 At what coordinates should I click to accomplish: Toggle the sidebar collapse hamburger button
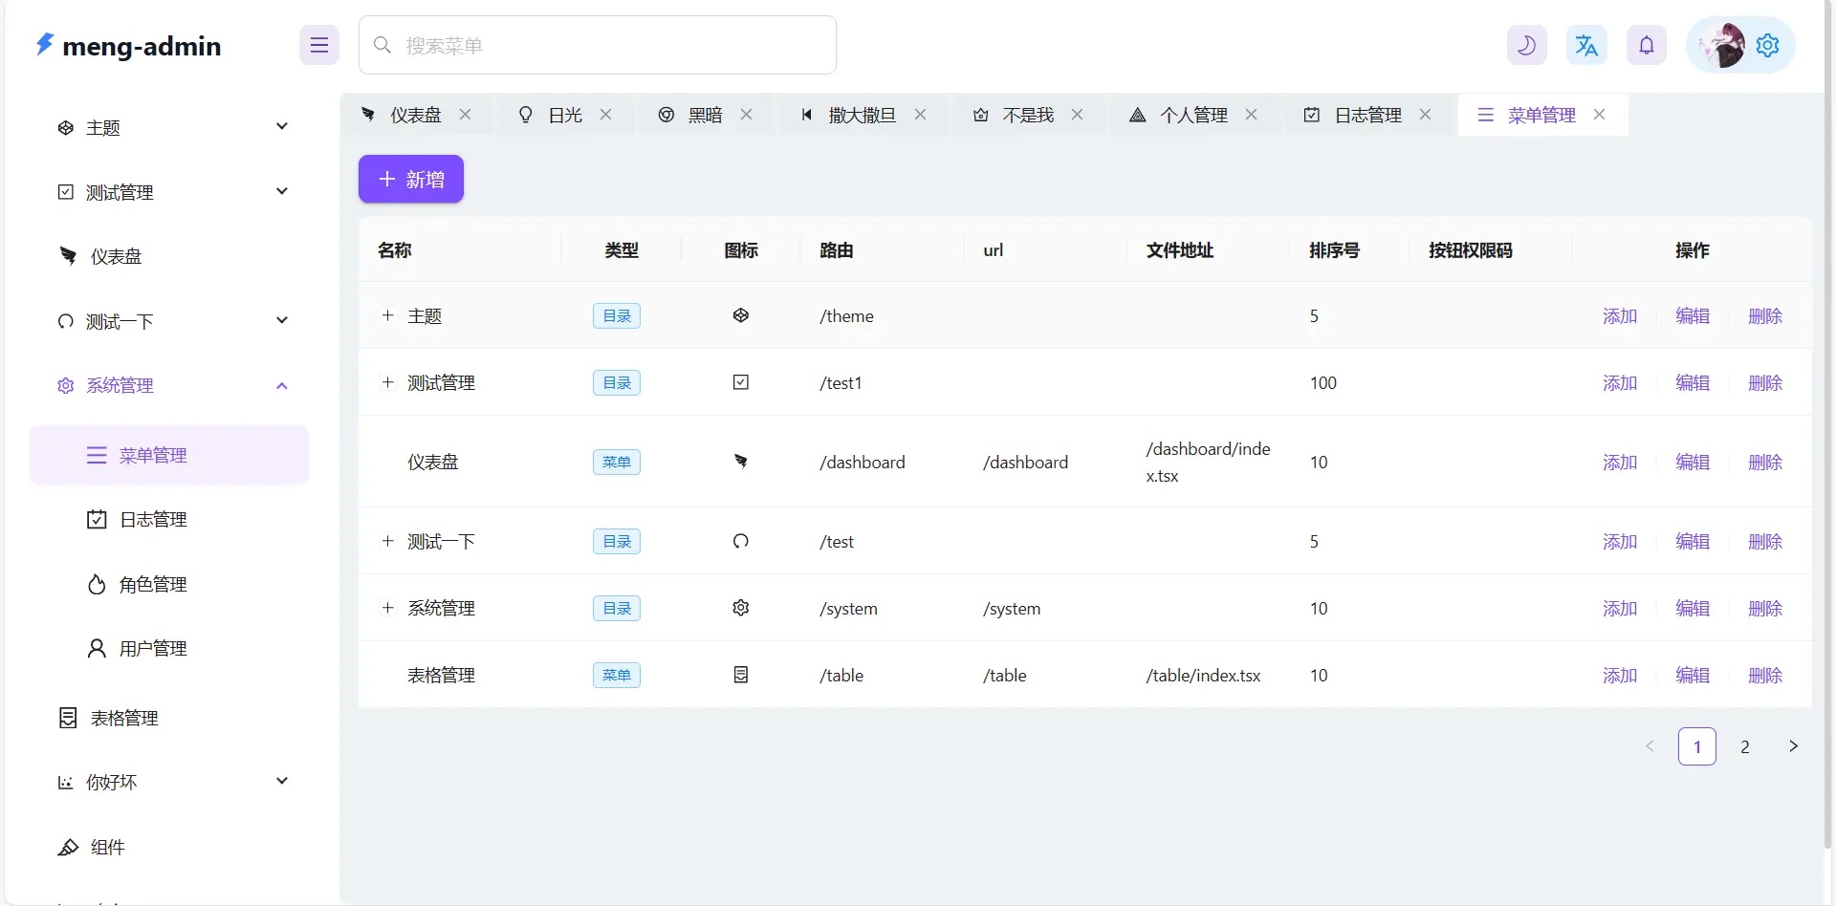(319, 45)
